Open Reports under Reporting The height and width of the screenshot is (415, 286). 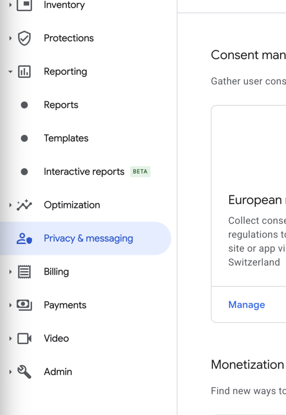[x=61, y=105]
